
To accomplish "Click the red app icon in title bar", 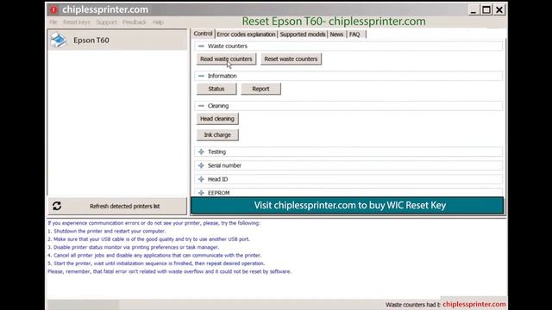I will point(53,9).
